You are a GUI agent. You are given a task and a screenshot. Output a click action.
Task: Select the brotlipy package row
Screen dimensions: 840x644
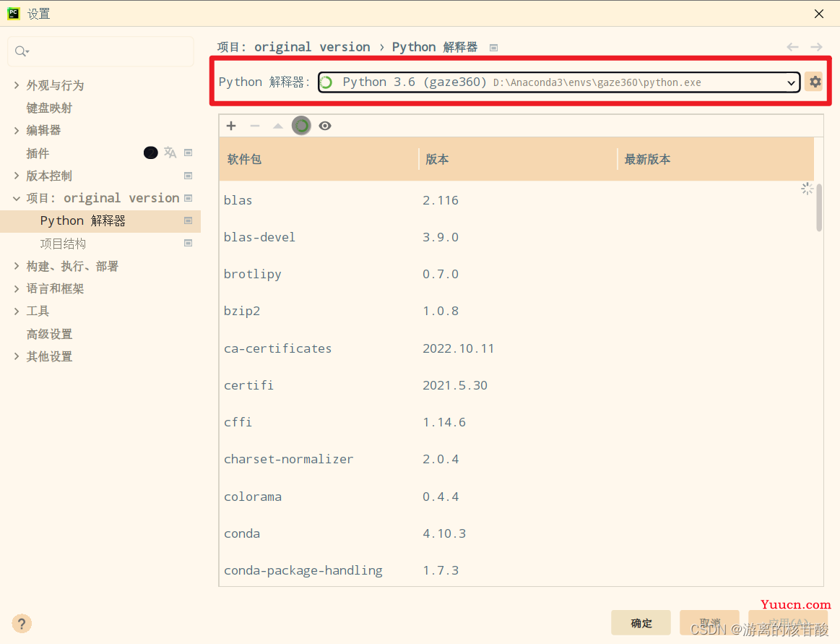[x=516, y=274]
